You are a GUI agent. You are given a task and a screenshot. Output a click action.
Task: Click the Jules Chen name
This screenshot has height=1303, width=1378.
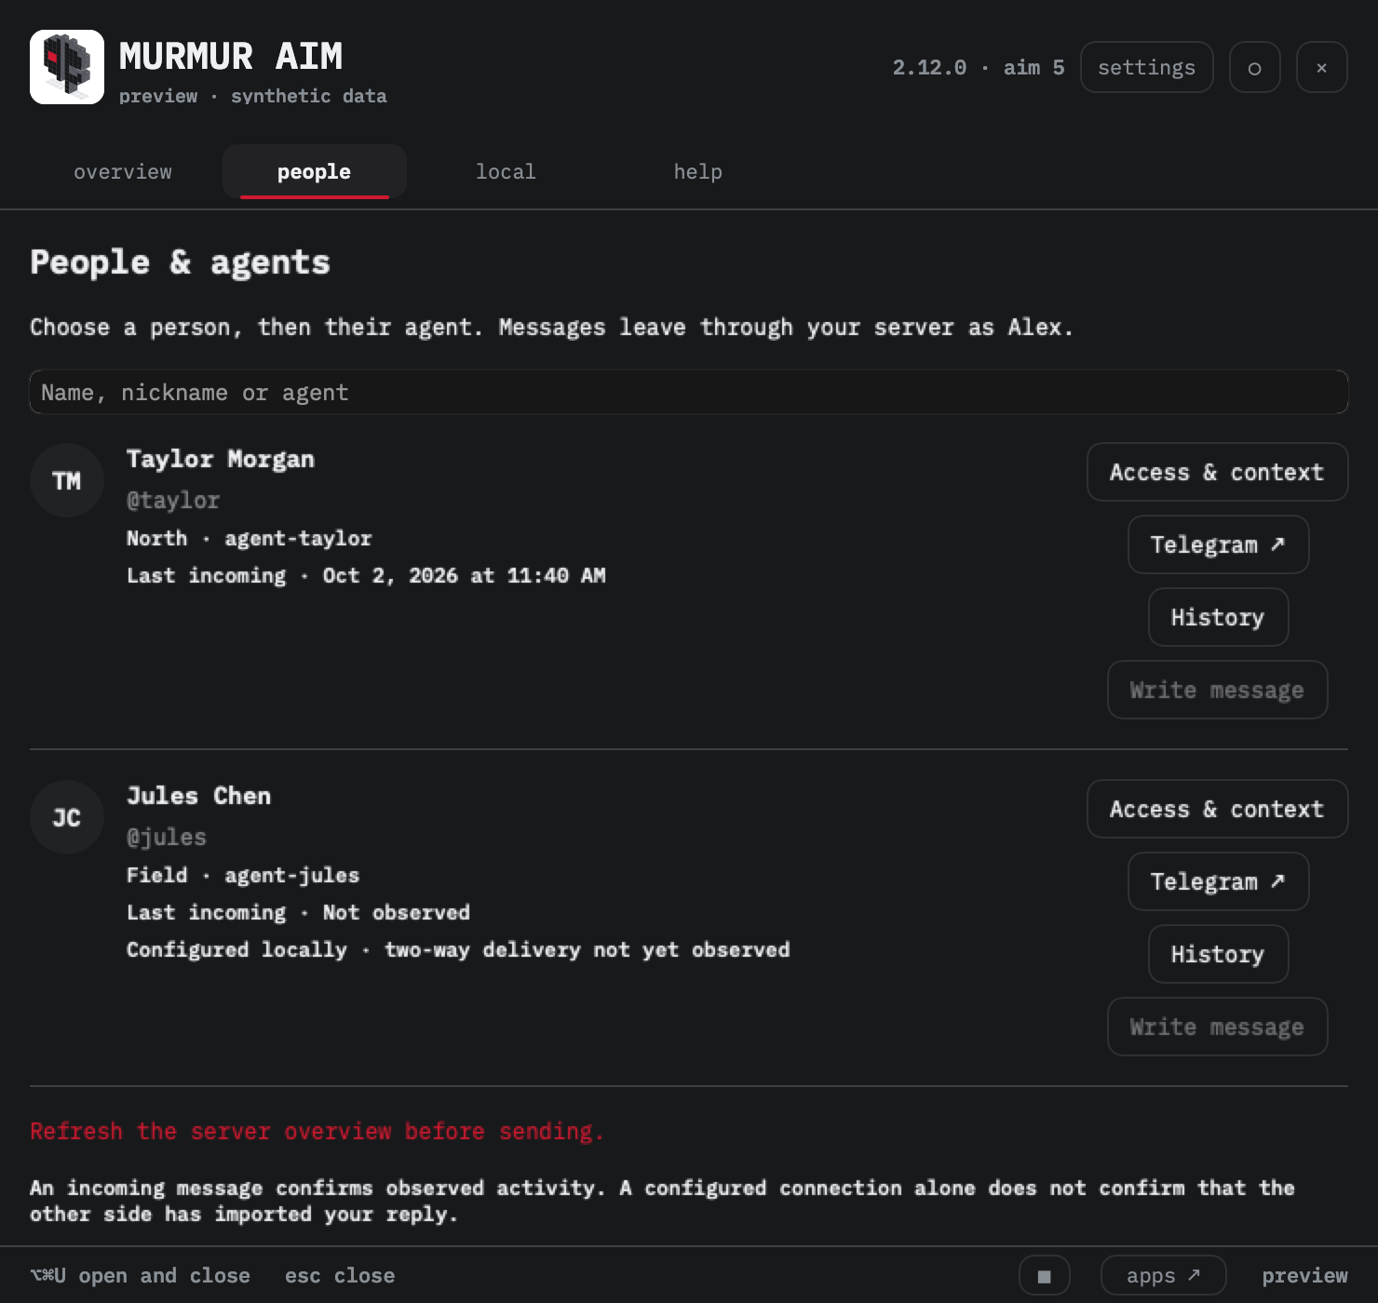(x=198, y=796)
